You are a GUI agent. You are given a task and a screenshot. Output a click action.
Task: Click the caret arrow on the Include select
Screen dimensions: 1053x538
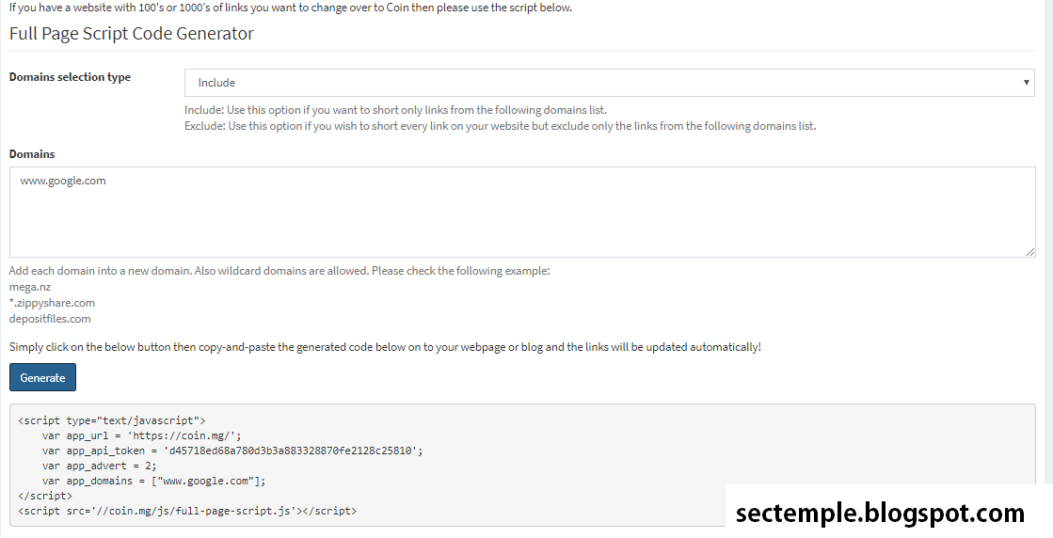click(x=1026, y=83)
